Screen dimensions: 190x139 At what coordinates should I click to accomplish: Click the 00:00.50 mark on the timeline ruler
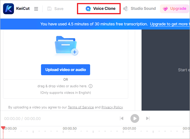[70, 129]
